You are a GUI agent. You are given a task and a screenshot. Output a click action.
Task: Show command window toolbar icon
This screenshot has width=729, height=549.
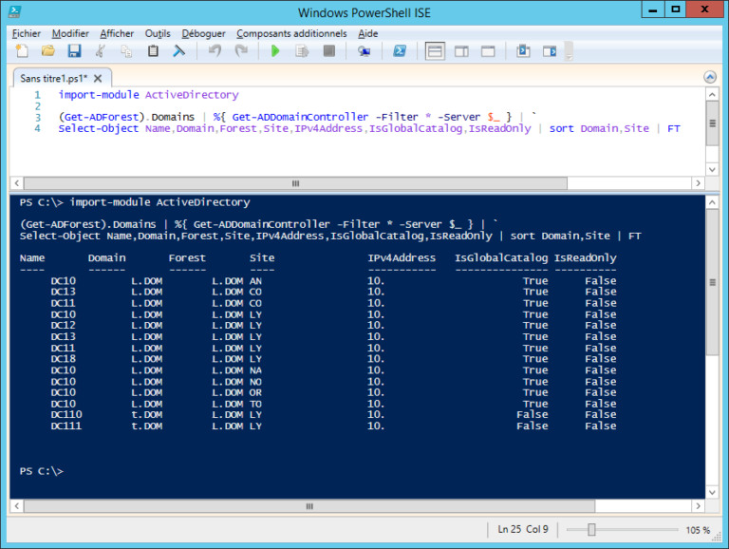click(x=524, y=50)
